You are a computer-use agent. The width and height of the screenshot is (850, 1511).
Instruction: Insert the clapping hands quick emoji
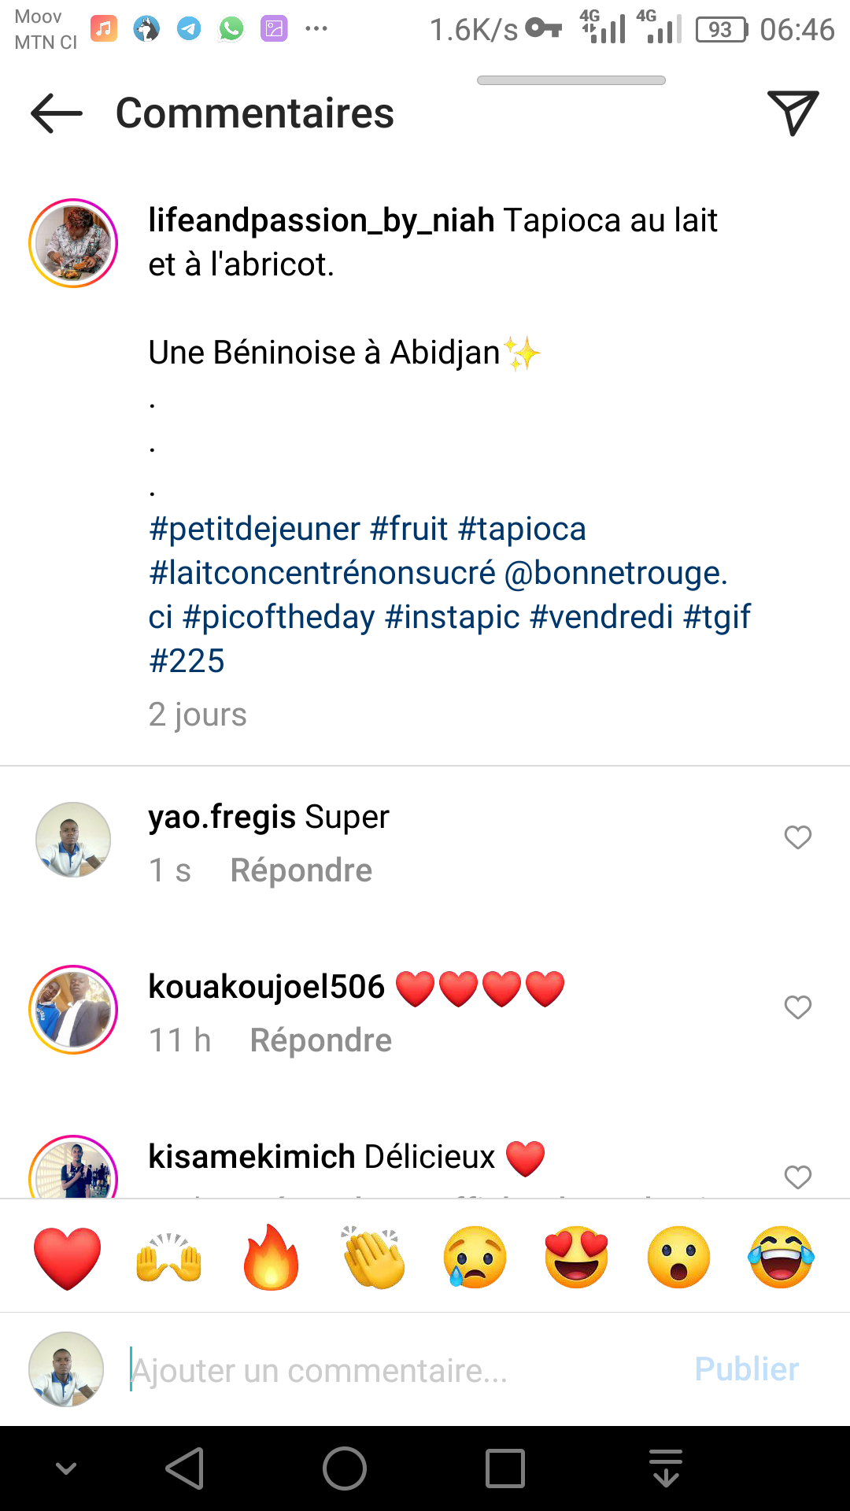coord(373,1257)
